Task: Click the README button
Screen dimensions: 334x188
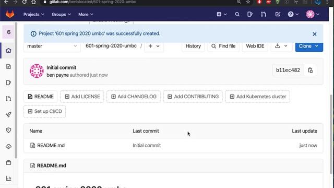Action: point(41,97)
